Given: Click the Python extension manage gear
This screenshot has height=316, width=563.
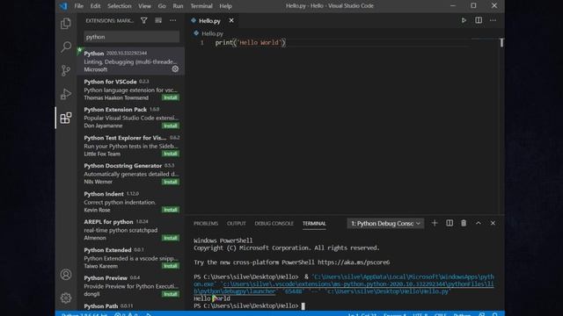Looking at the screenshot, I should click(x=175, y=68).
